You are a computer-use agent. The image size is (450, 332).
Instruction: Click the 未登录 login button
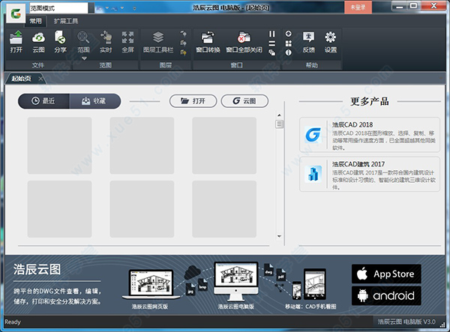click(358, 7)
